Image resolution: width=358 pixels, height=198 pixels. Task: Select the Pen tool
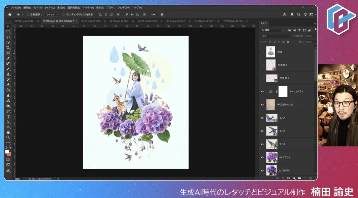click(x=8, y=111)
